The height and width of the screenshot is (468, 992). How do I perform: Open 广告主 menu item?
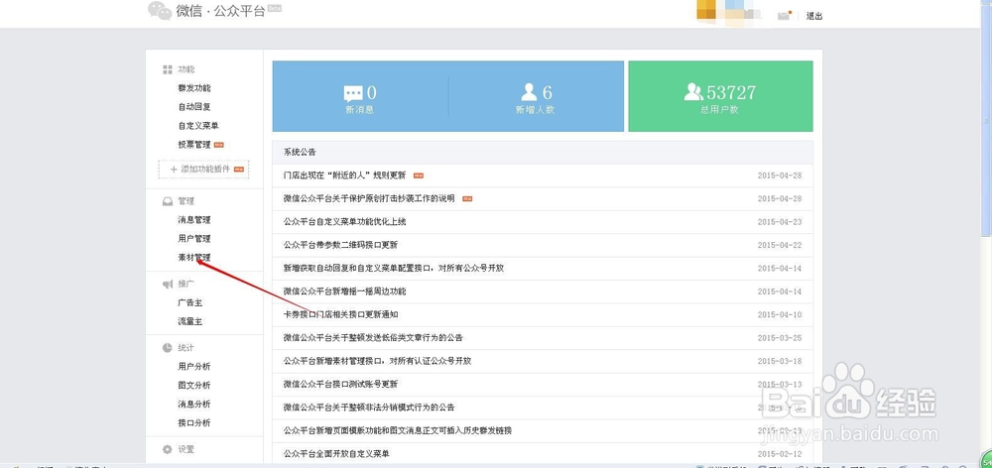click(190, 303)
